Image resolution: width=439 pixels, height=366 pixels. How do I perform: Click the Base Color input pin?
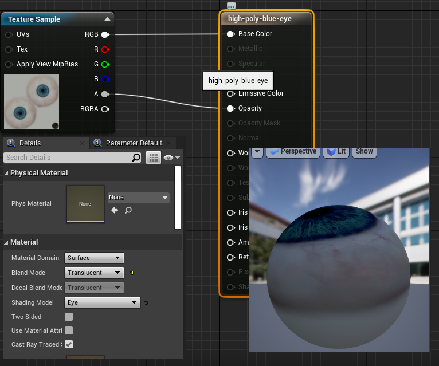[x=230, y=34]
